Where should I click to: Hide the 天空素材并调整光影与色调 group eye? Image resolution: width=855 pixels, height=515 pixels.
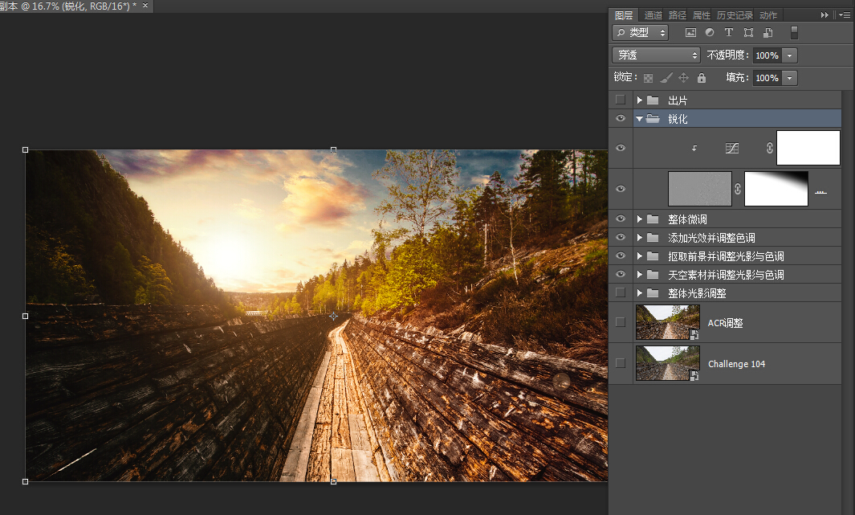click(x=621, y=275)
